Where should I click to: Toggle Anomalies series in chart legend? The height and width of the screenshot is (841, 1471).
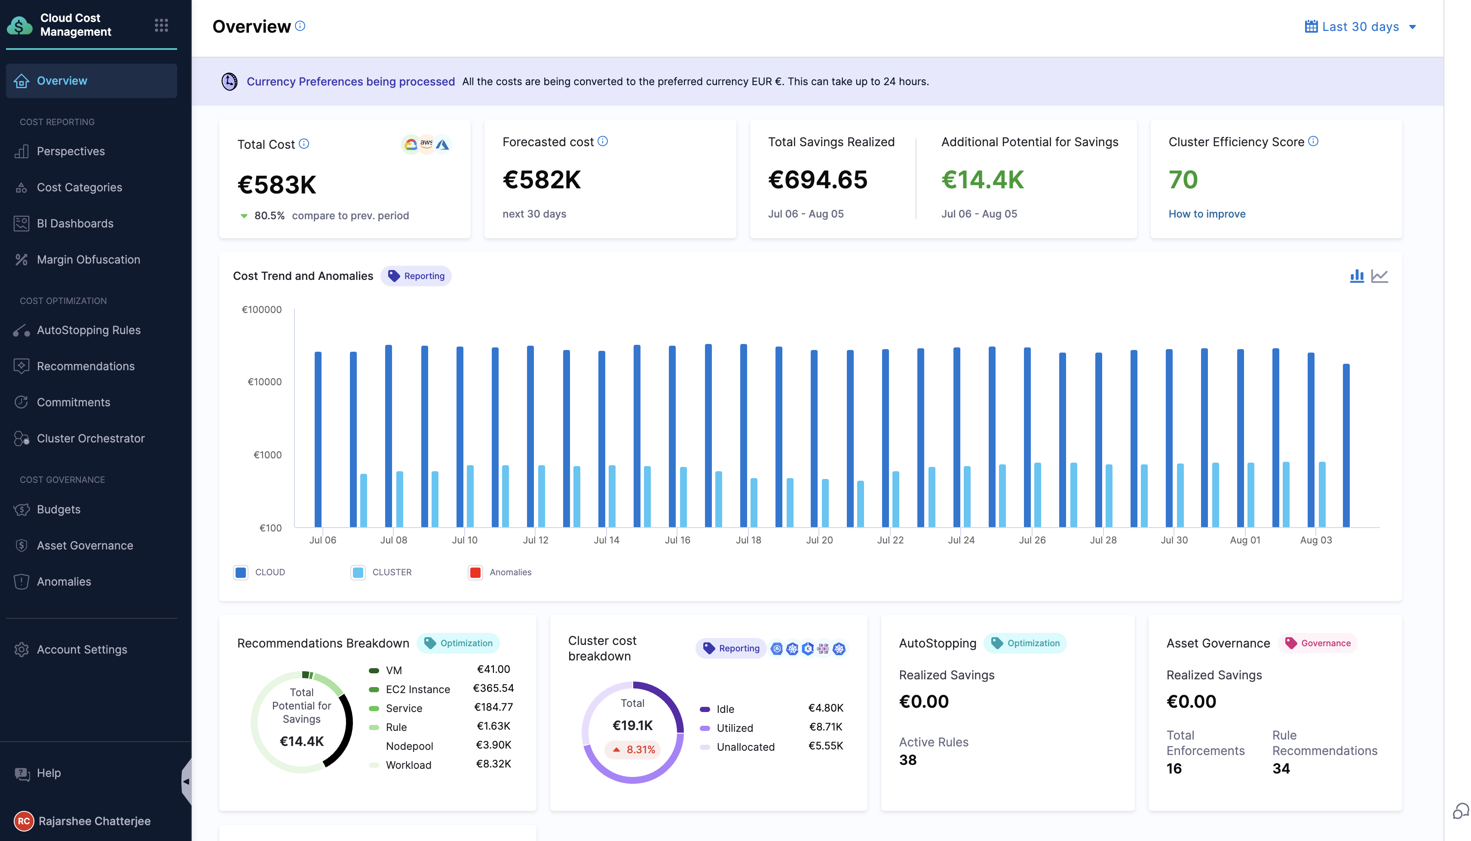pos(475,572)
